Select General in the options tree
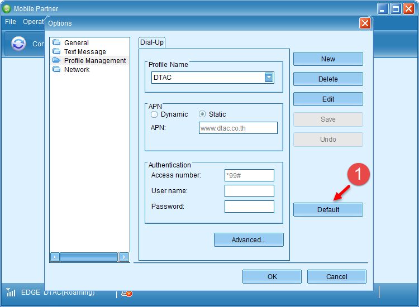Viewport: 419px width, 307px height. [x=77, y=43]
